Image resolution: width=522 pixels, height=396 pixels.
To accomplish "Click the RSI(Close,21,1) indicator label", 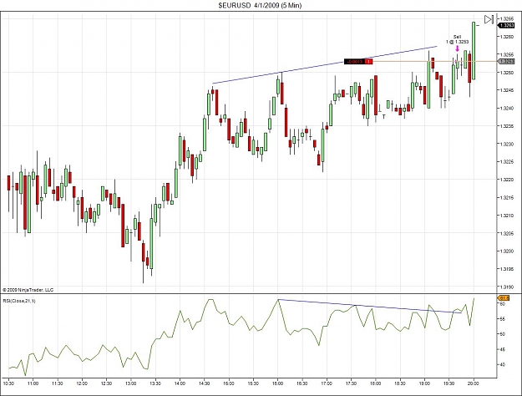I will [19, 301].
